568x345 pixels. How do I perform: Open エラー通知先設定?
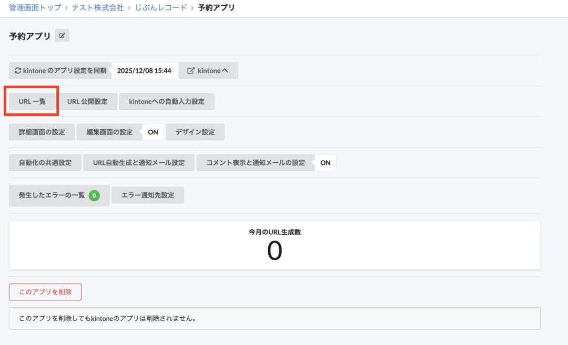tap(148, 195)
